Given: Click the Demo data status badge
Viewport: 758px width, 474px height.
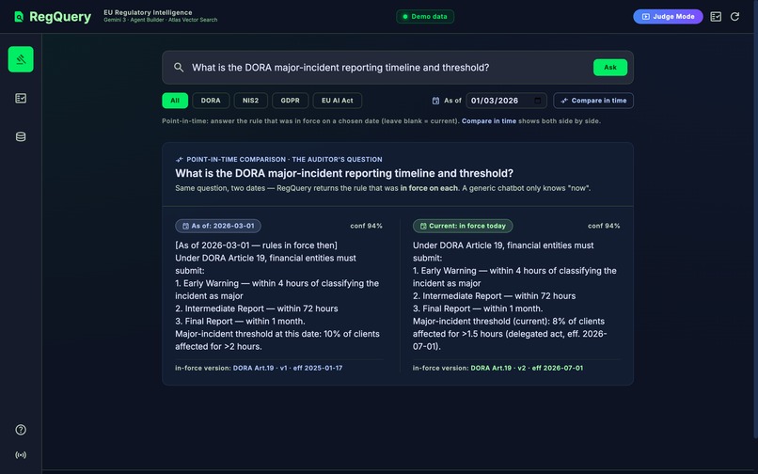Looking at the screenshot, I should coord(425,16).
